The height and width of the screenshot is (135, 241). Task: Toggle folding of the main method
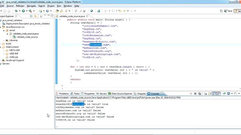(x=60, y=19)
